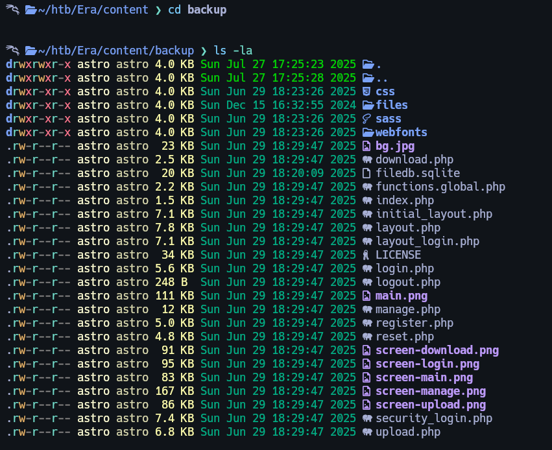Click the image icon beside bg.jpg
This screenshot has width=552, height=450.
click(366, 147)
